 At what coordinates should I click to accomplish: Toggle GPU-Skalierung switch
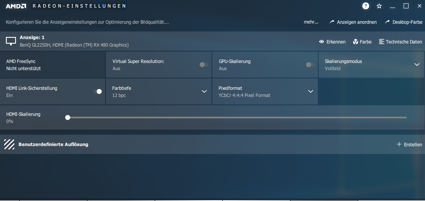310,65
